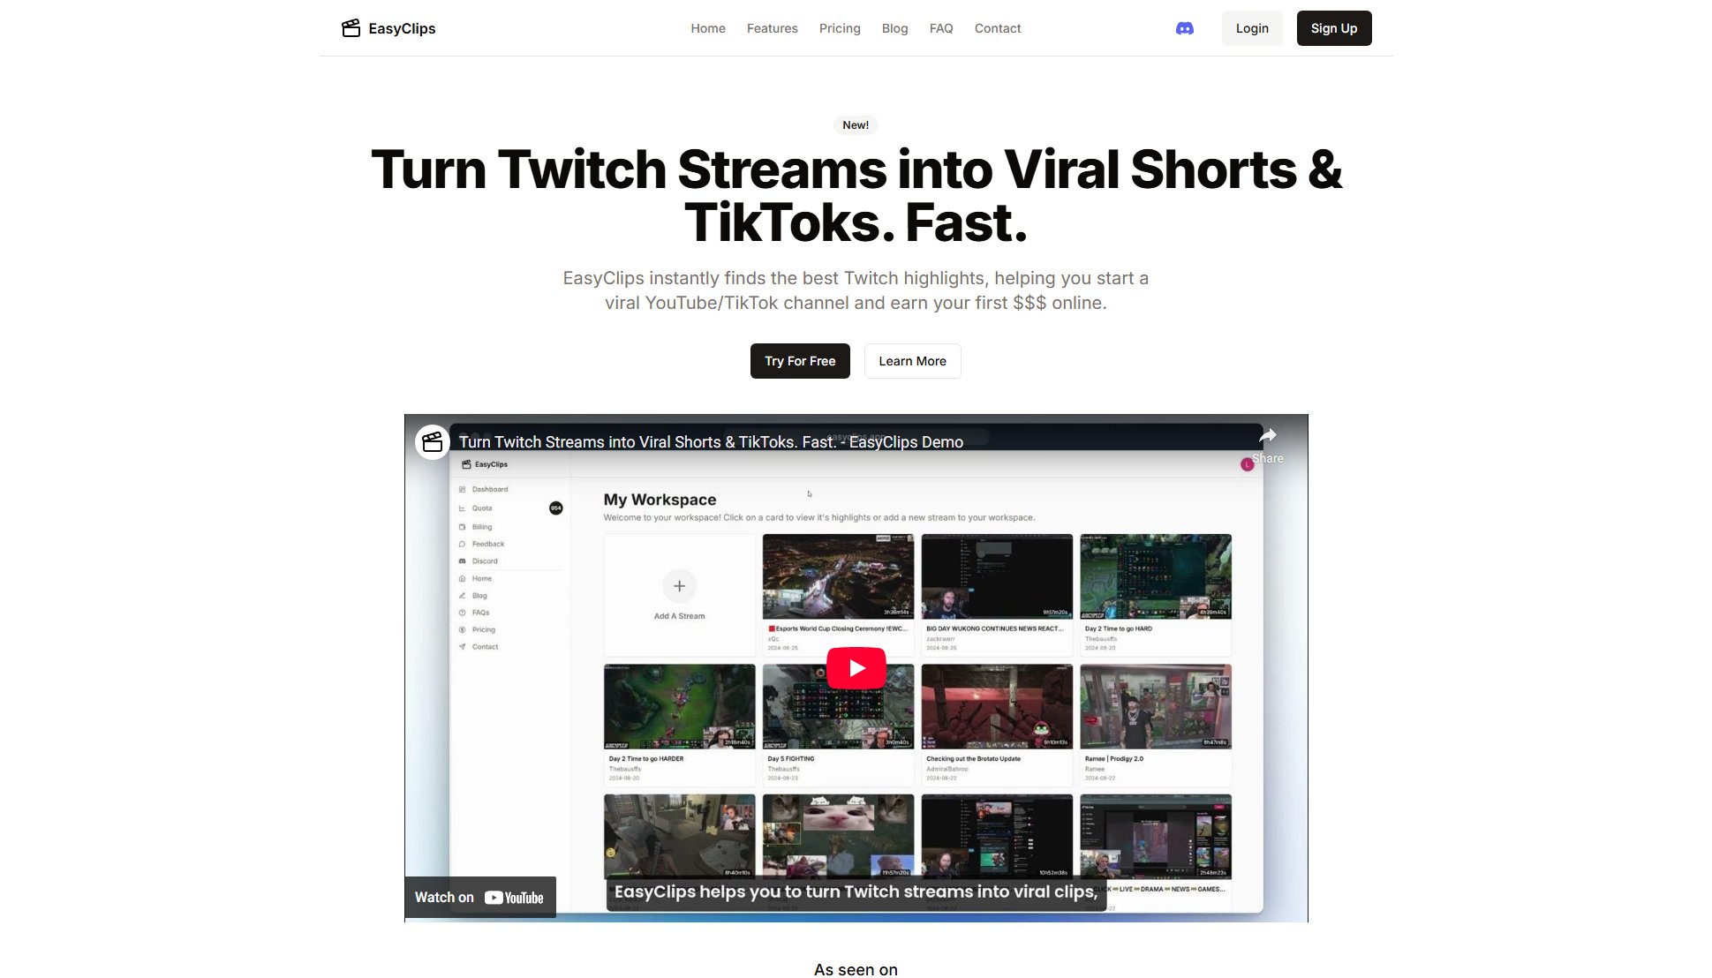
Task: Click the Learn More button
Action: 912,361
